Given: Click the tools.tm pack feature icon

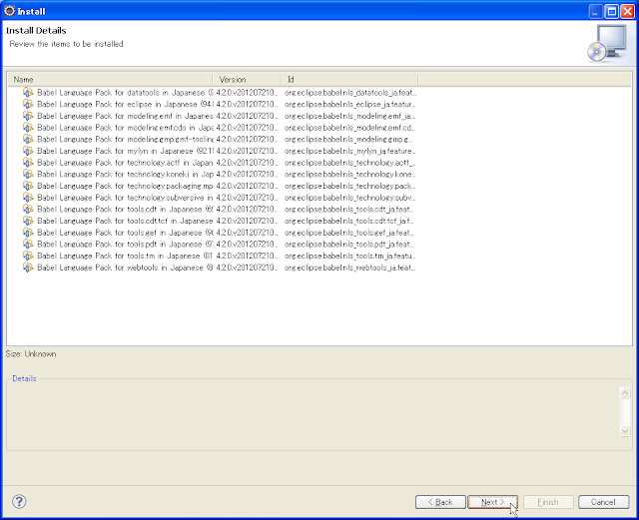Looking at the screenshot, I should [28, 256].
